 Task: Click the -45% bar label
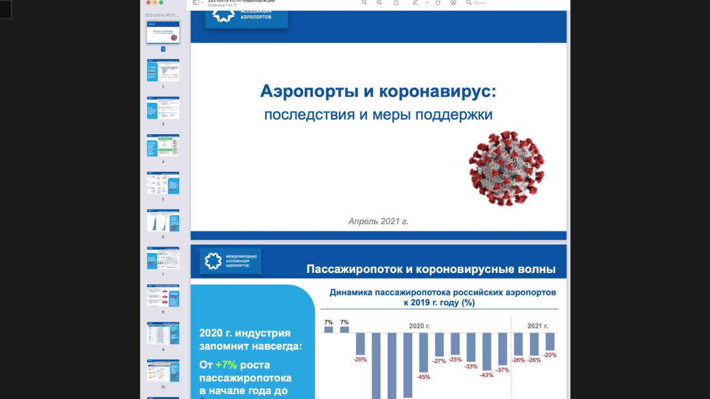click(423, 377)
